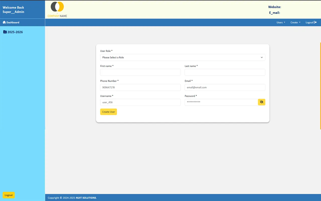Focus the First name input field

140,72
